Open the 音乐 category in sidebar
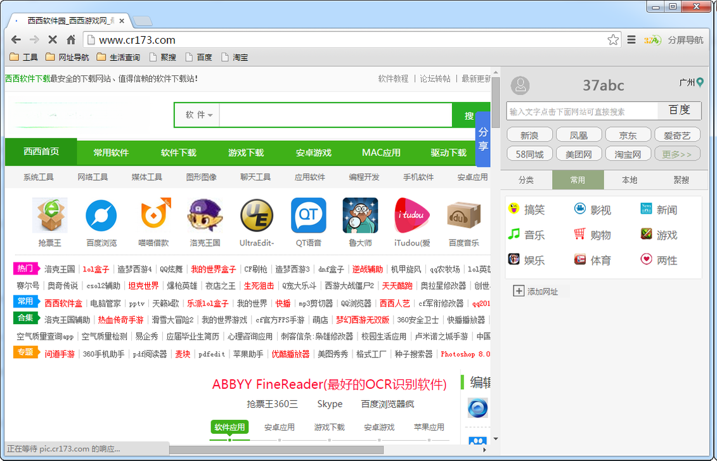 click(527, 235)
